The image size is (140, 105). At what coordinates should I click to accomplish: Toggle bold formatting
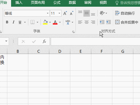[7, 22]
